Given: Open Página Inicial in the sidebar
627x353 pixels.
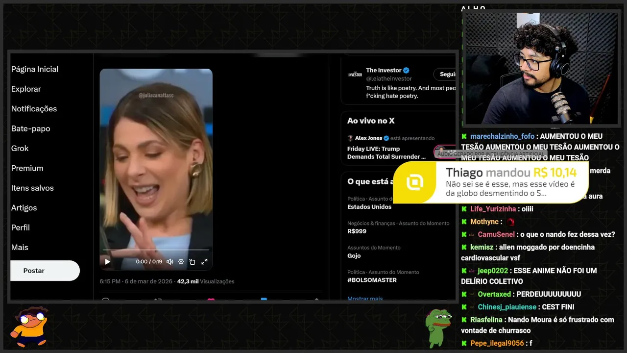Looking at the screenshot, I should (x=35, y=69).
